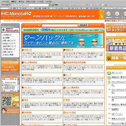
Task: Open the お支払いについて sidebar link
Action: click(x=9, y=43)
